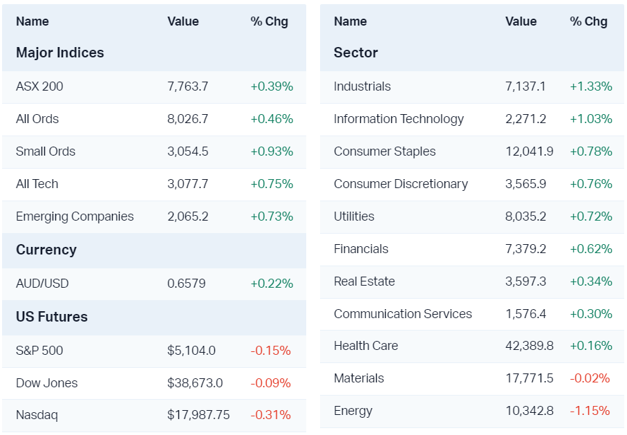Image resolution: width=627 pixels, height=435 pixels.
Task: Click the Industrials sector name
Action: [362, 86]
